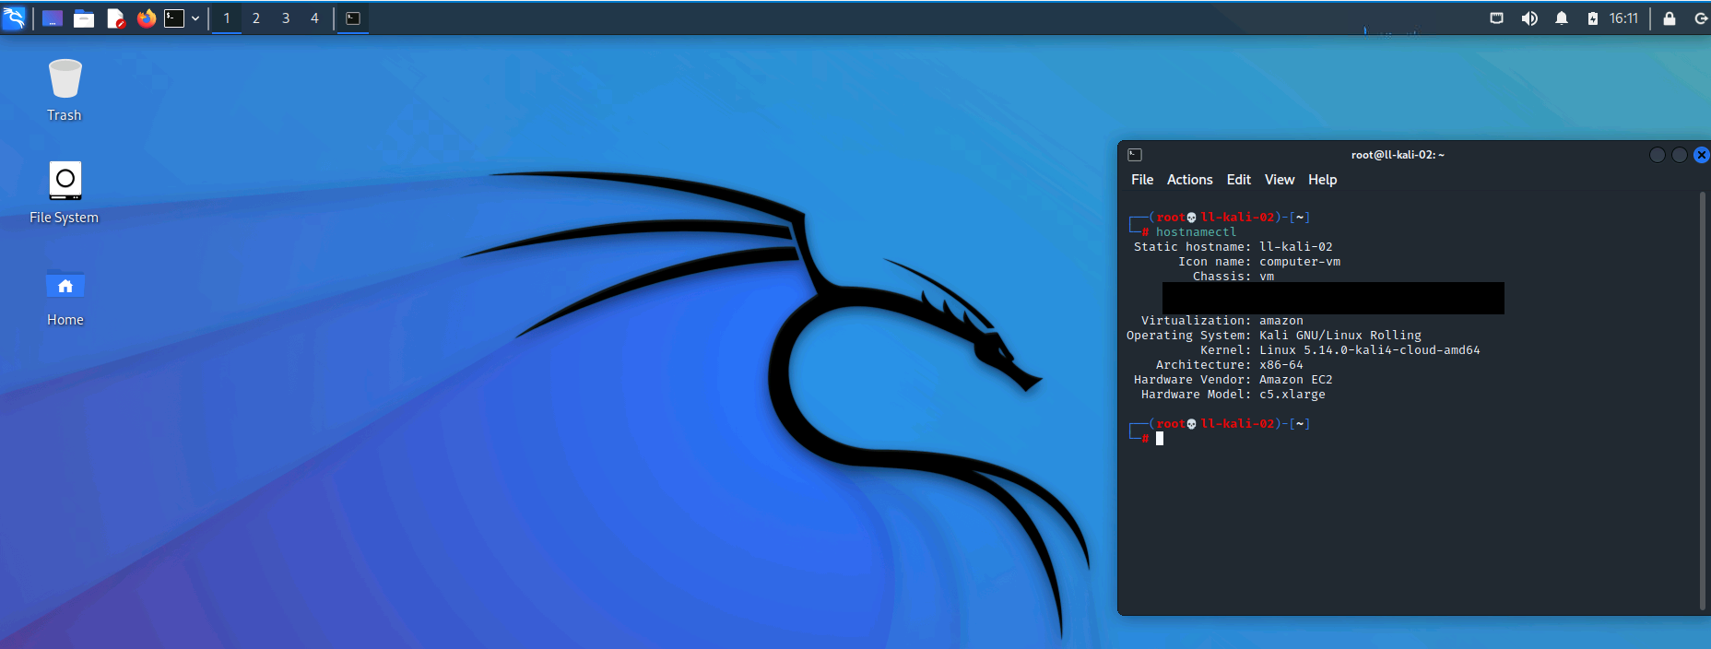Open the File menu in terminal

coord(1142,180)
